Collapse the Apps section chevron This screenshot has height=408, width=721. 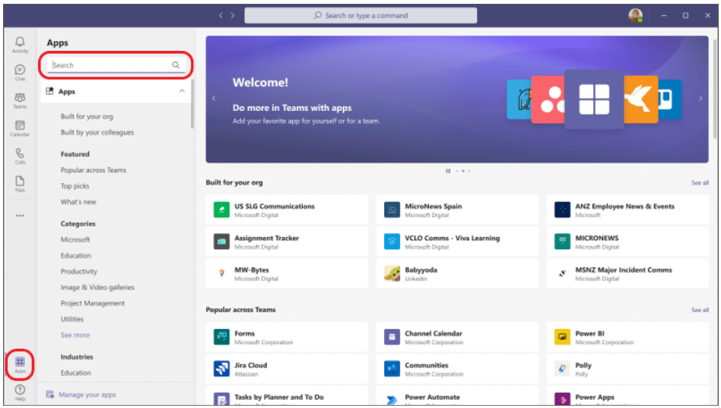tap(182, 92)
